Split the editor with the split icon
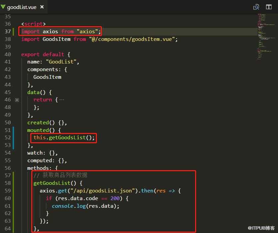 269,7
